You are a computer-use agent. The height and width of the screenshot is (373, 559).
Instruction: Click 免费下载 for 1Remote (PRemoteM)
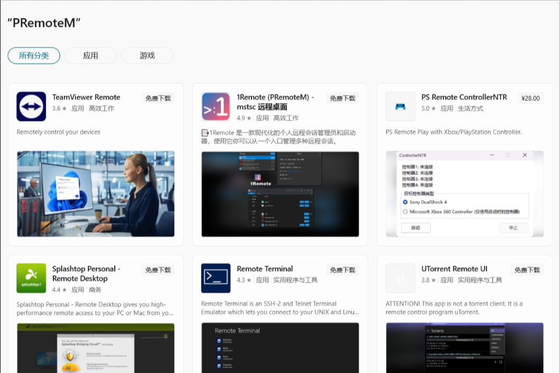(342, 98)
